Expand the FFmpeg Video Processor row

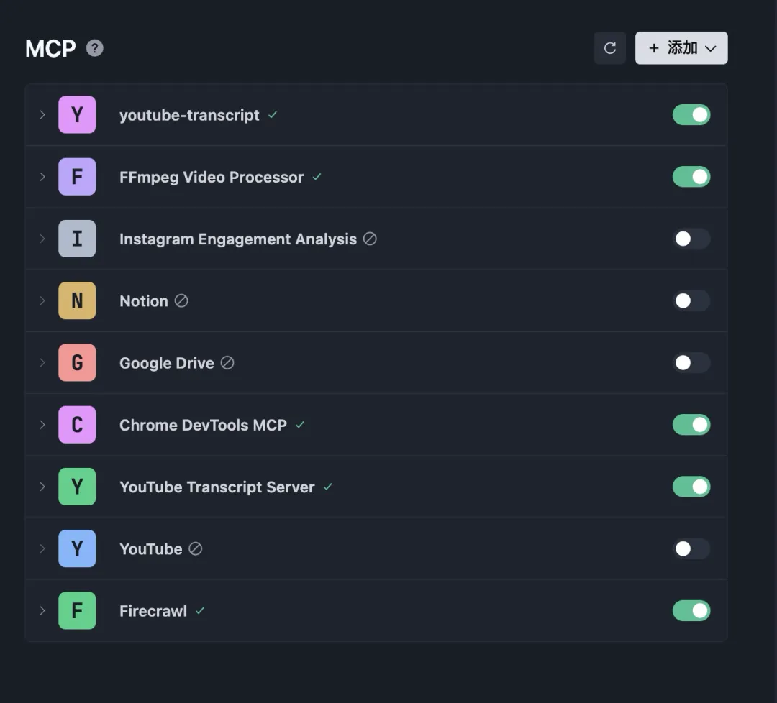42,177
